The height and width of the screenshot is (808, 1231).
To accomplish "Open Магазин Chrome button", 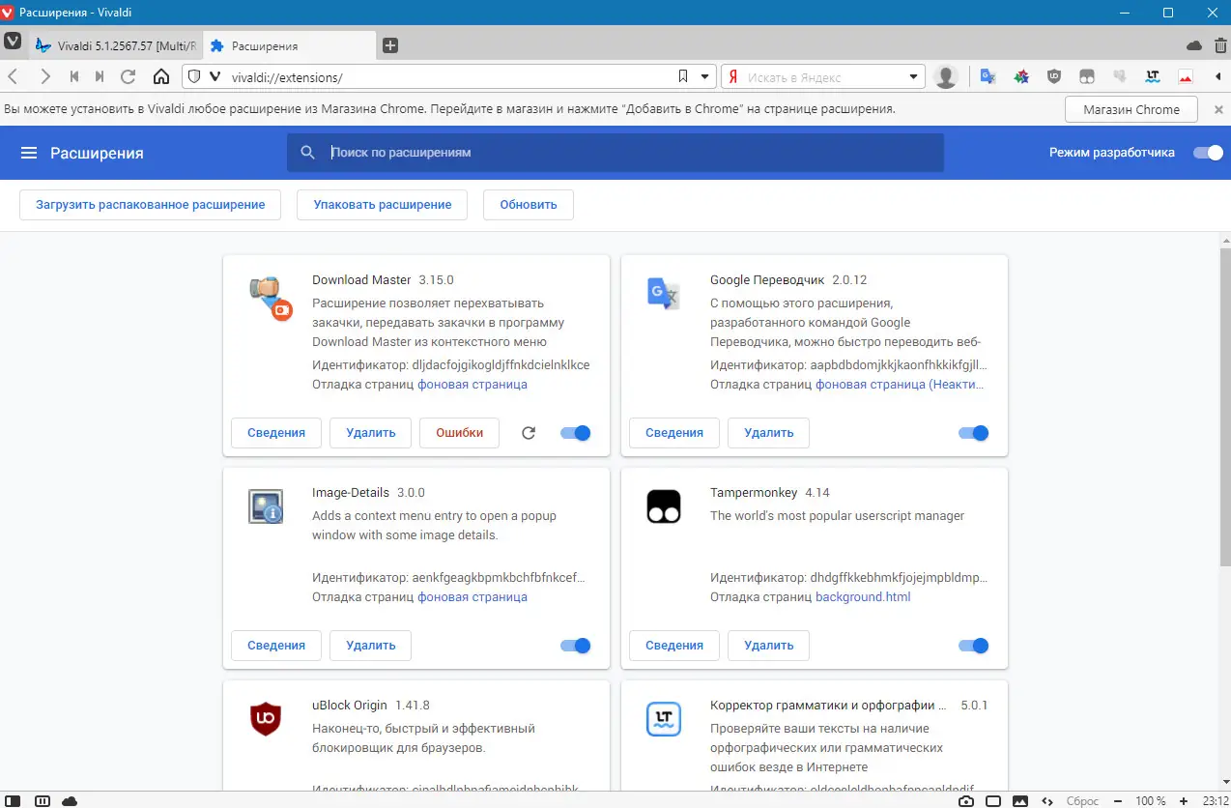I will coord(1131,109).
